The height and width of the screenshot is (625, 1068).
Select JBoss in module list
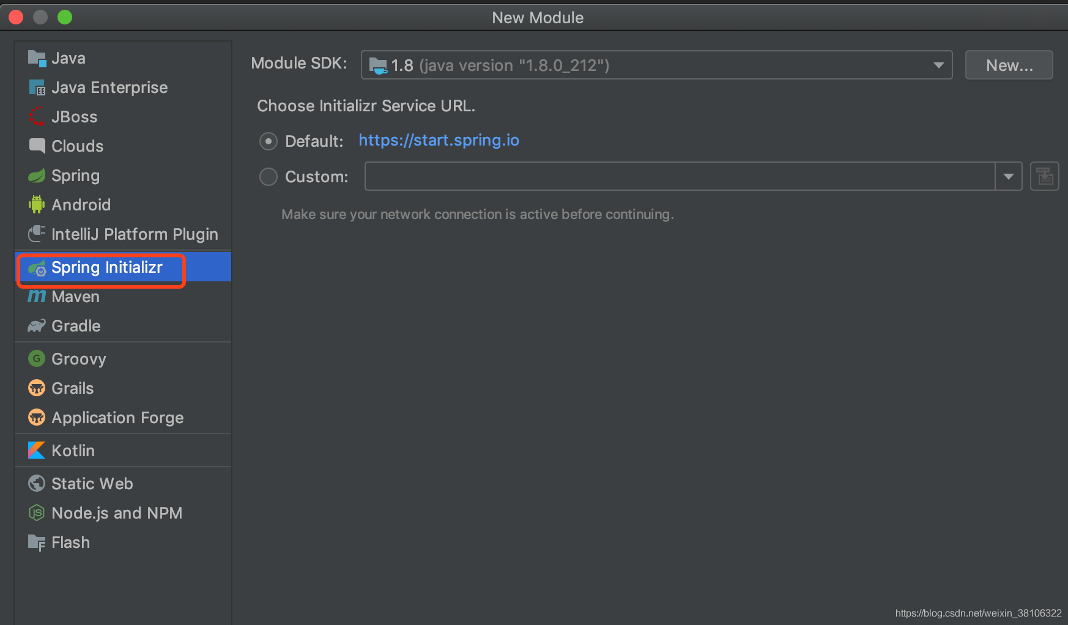123,117
